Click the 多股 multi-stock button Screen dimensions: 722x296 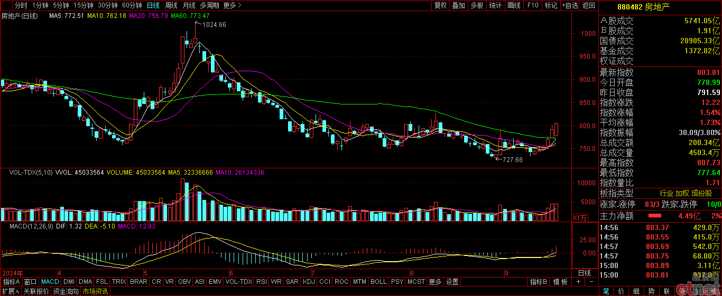477,5
